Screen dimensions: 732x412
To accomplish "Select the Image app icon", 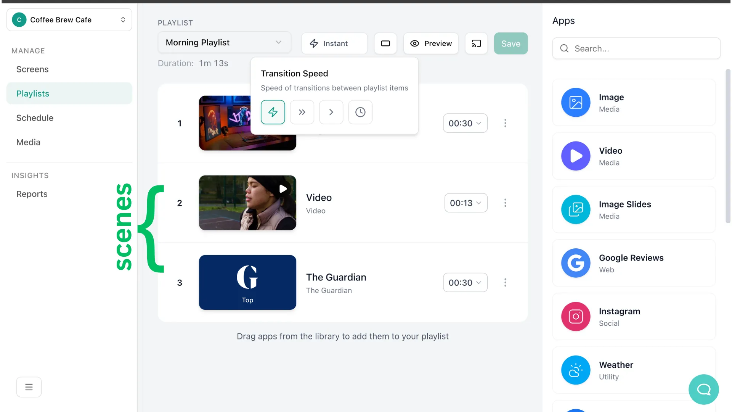I will [x=576, y=103].
